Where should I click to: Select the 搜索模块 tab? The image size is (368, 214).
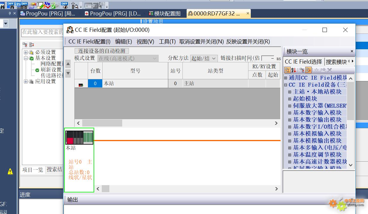coord(336,62)
